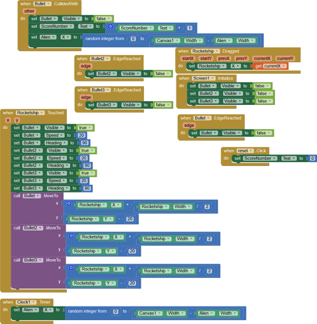
Task: Open mutator gear on the ScoreNumber addition block
Action: pos(110,27)
